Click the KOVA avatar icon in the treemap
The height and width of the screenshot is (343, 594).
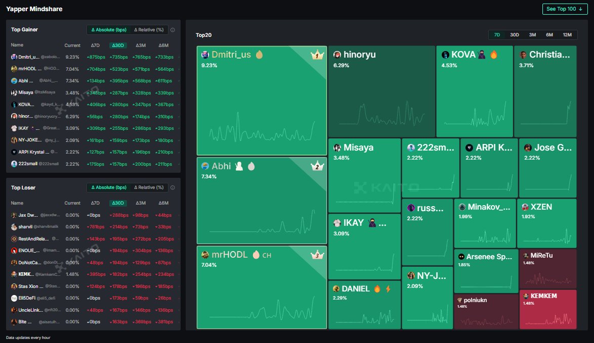pyautogui.click(x=445, y=55)
